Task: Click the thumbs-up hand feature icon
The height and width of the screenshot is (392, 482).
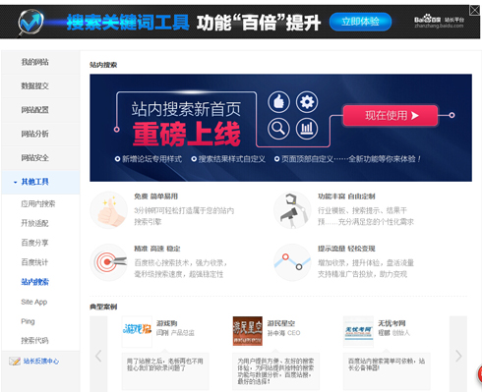Action: pyautogui.click(x=109, y=210)
